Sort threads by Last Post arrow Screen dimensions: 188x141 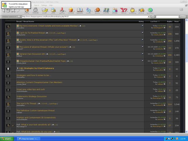[x=159, y=21]
